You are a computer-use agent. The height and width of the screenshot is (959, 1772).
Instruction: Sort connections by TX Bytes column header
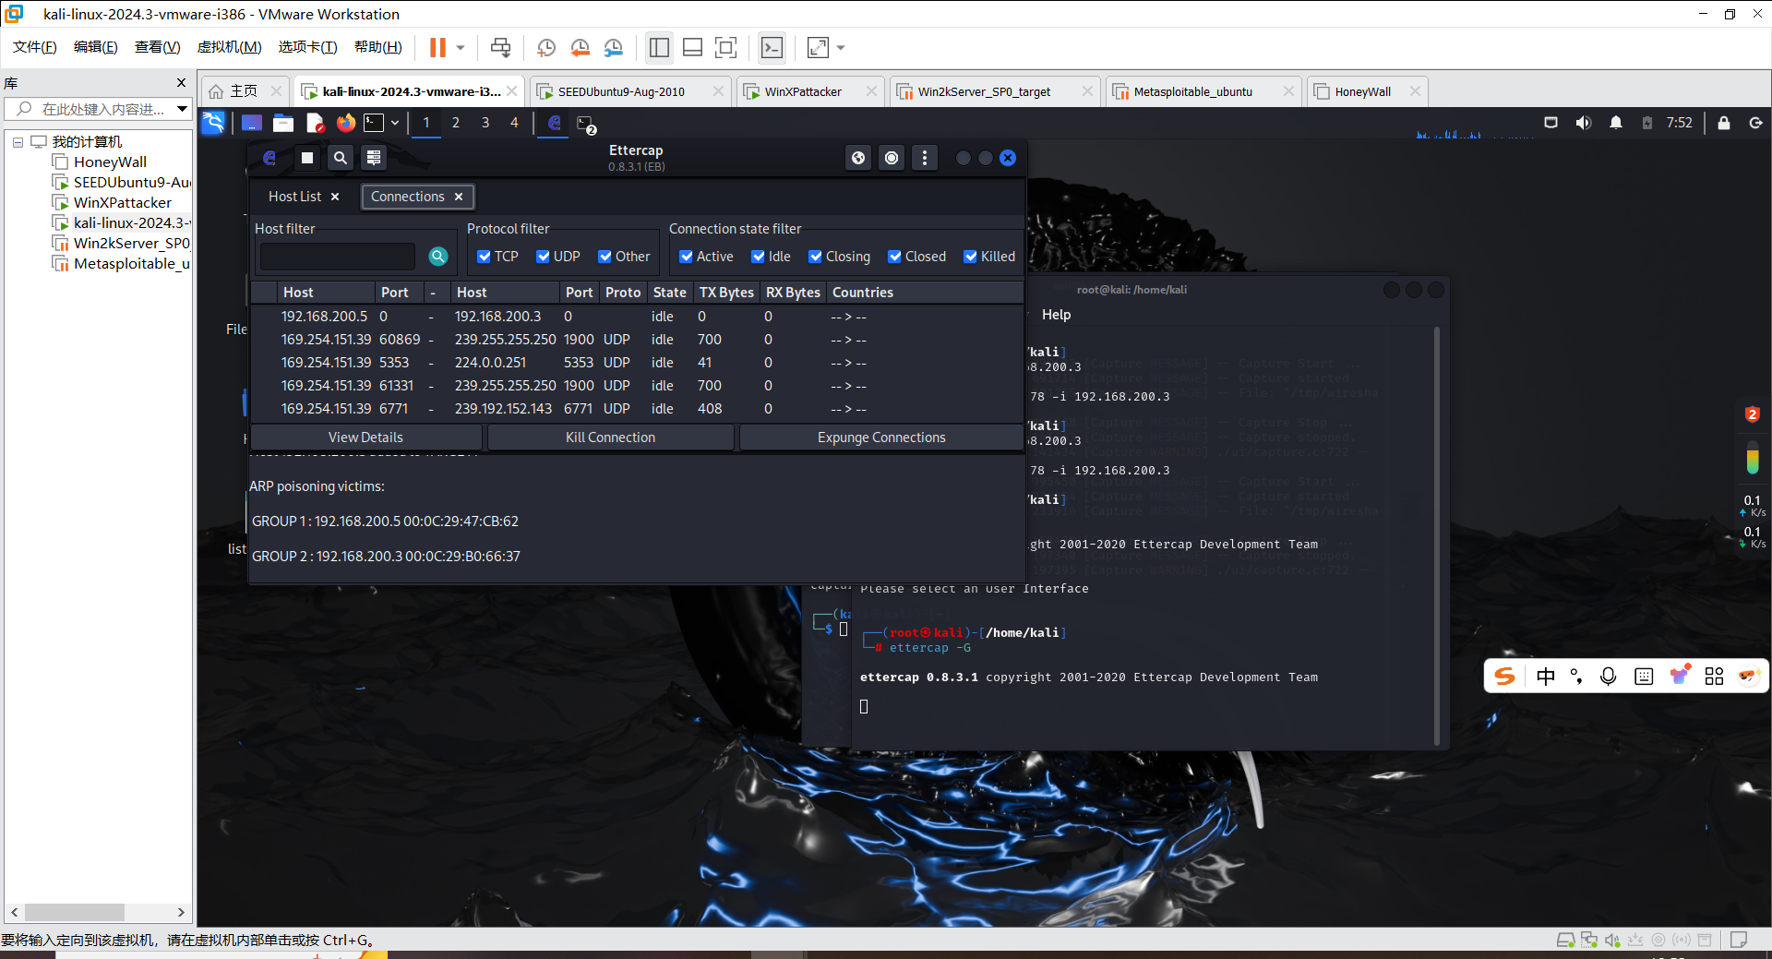pyautogui.click(x=726, y=293)
